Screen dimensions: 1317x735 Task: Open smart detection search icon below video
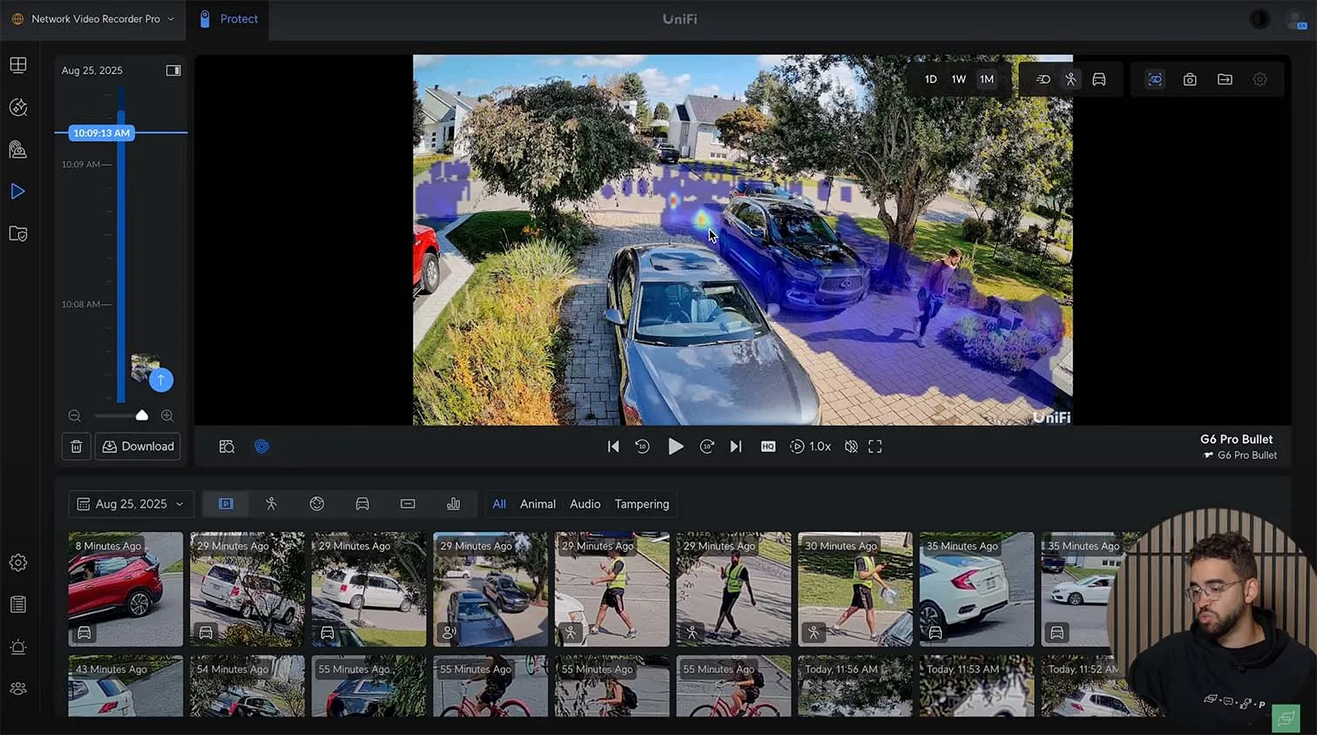pyautogui.click(x=227, y=447)
